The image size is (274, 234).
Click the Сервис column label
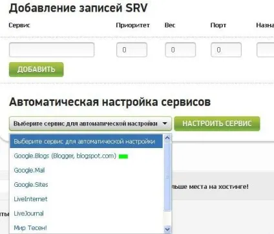19,25
